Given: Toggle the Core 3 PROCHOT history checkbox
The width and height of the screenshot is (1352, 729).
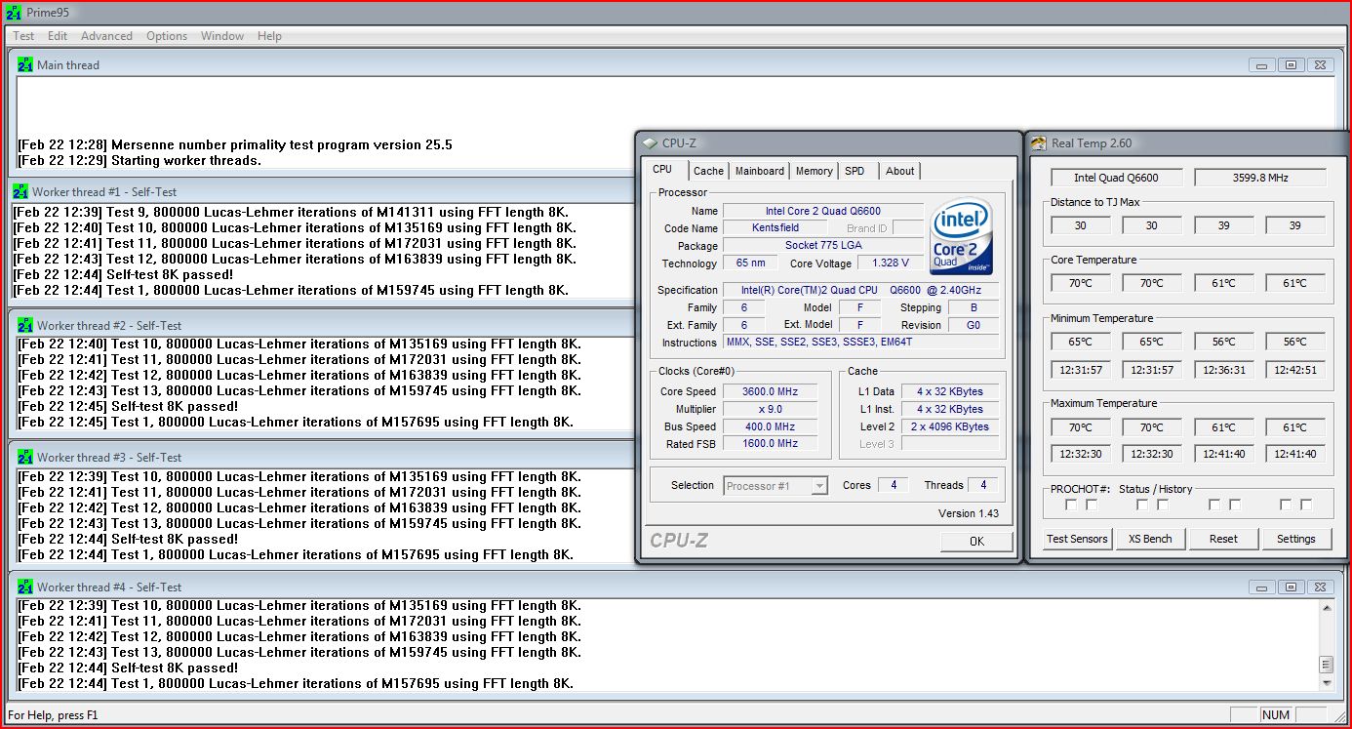Looking at the screenshot, I should pos(1235,505).
